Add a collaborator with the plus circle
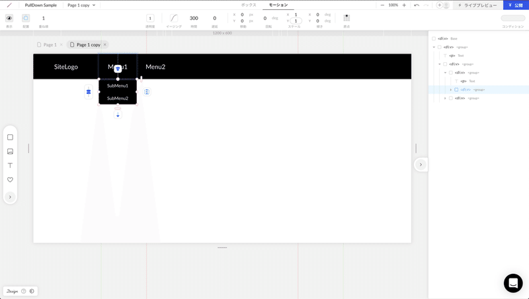This screenshot has width=529, height=299. 439,5
